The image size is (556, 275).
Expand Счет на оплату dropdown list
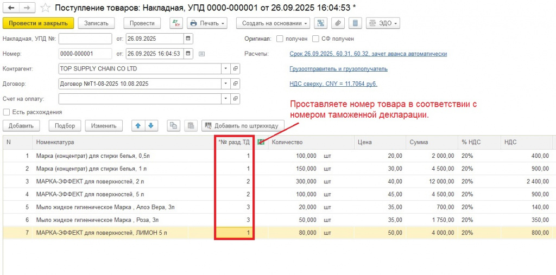point(226,99)
